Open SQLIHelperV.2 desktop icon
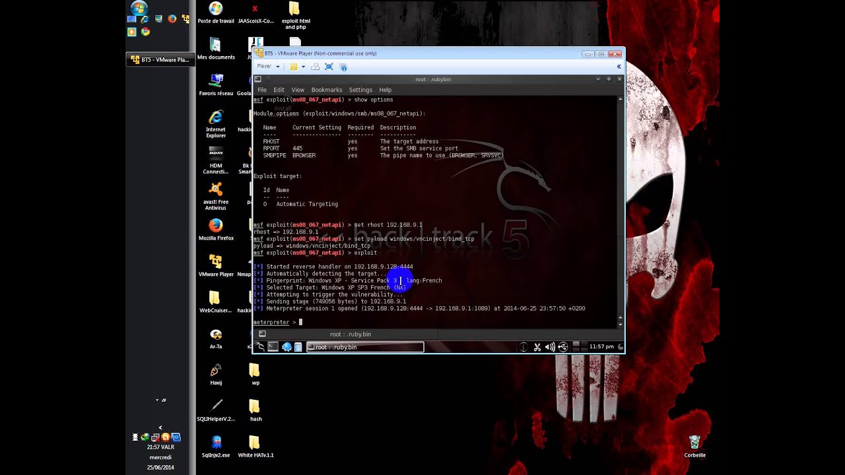Screen dimensions: 845x475 pos(216,410)
